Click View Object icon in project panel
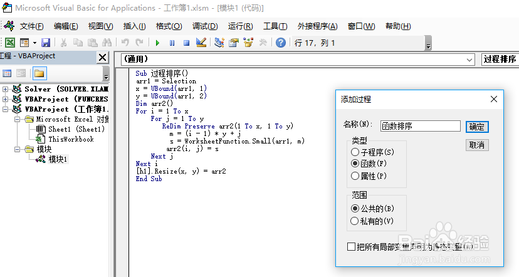 [21, 73]
